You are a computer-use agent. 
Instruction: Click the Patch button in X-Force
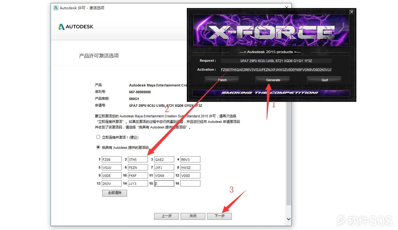click(222, 80)
